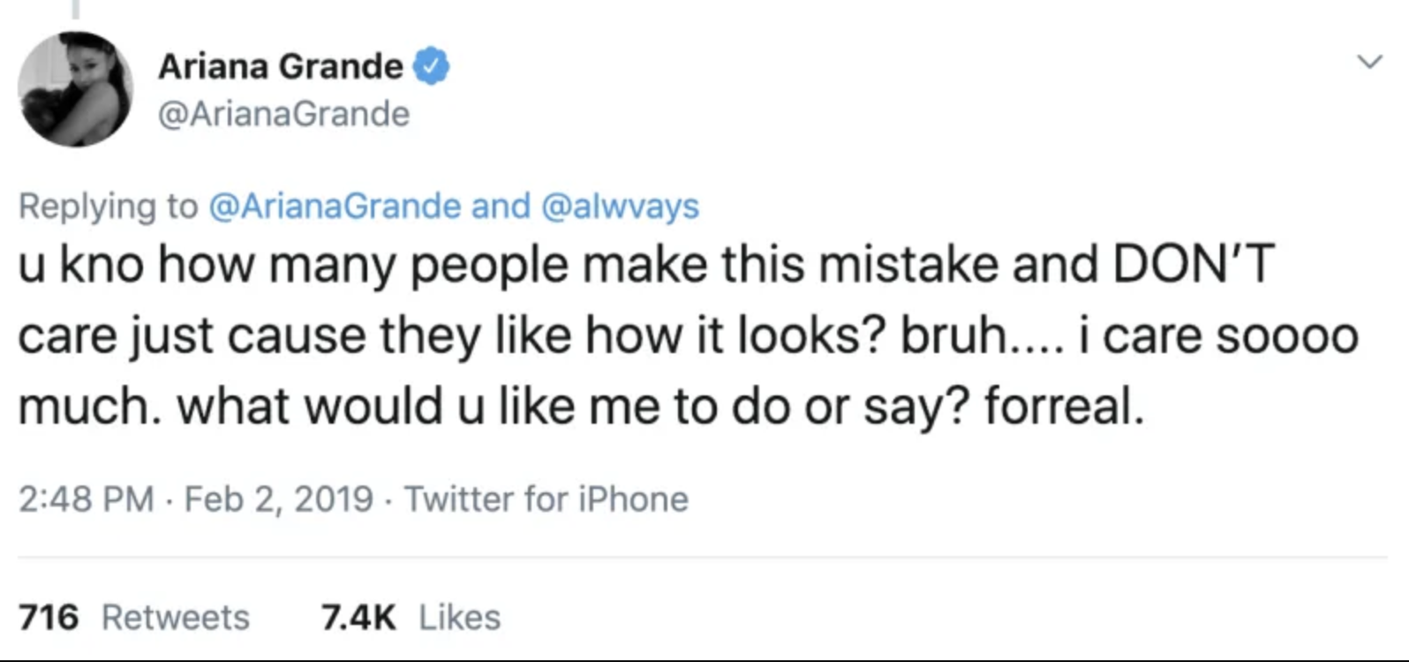Select the Ariana Grande display name

pyautogui.click(x=281, y=64)
